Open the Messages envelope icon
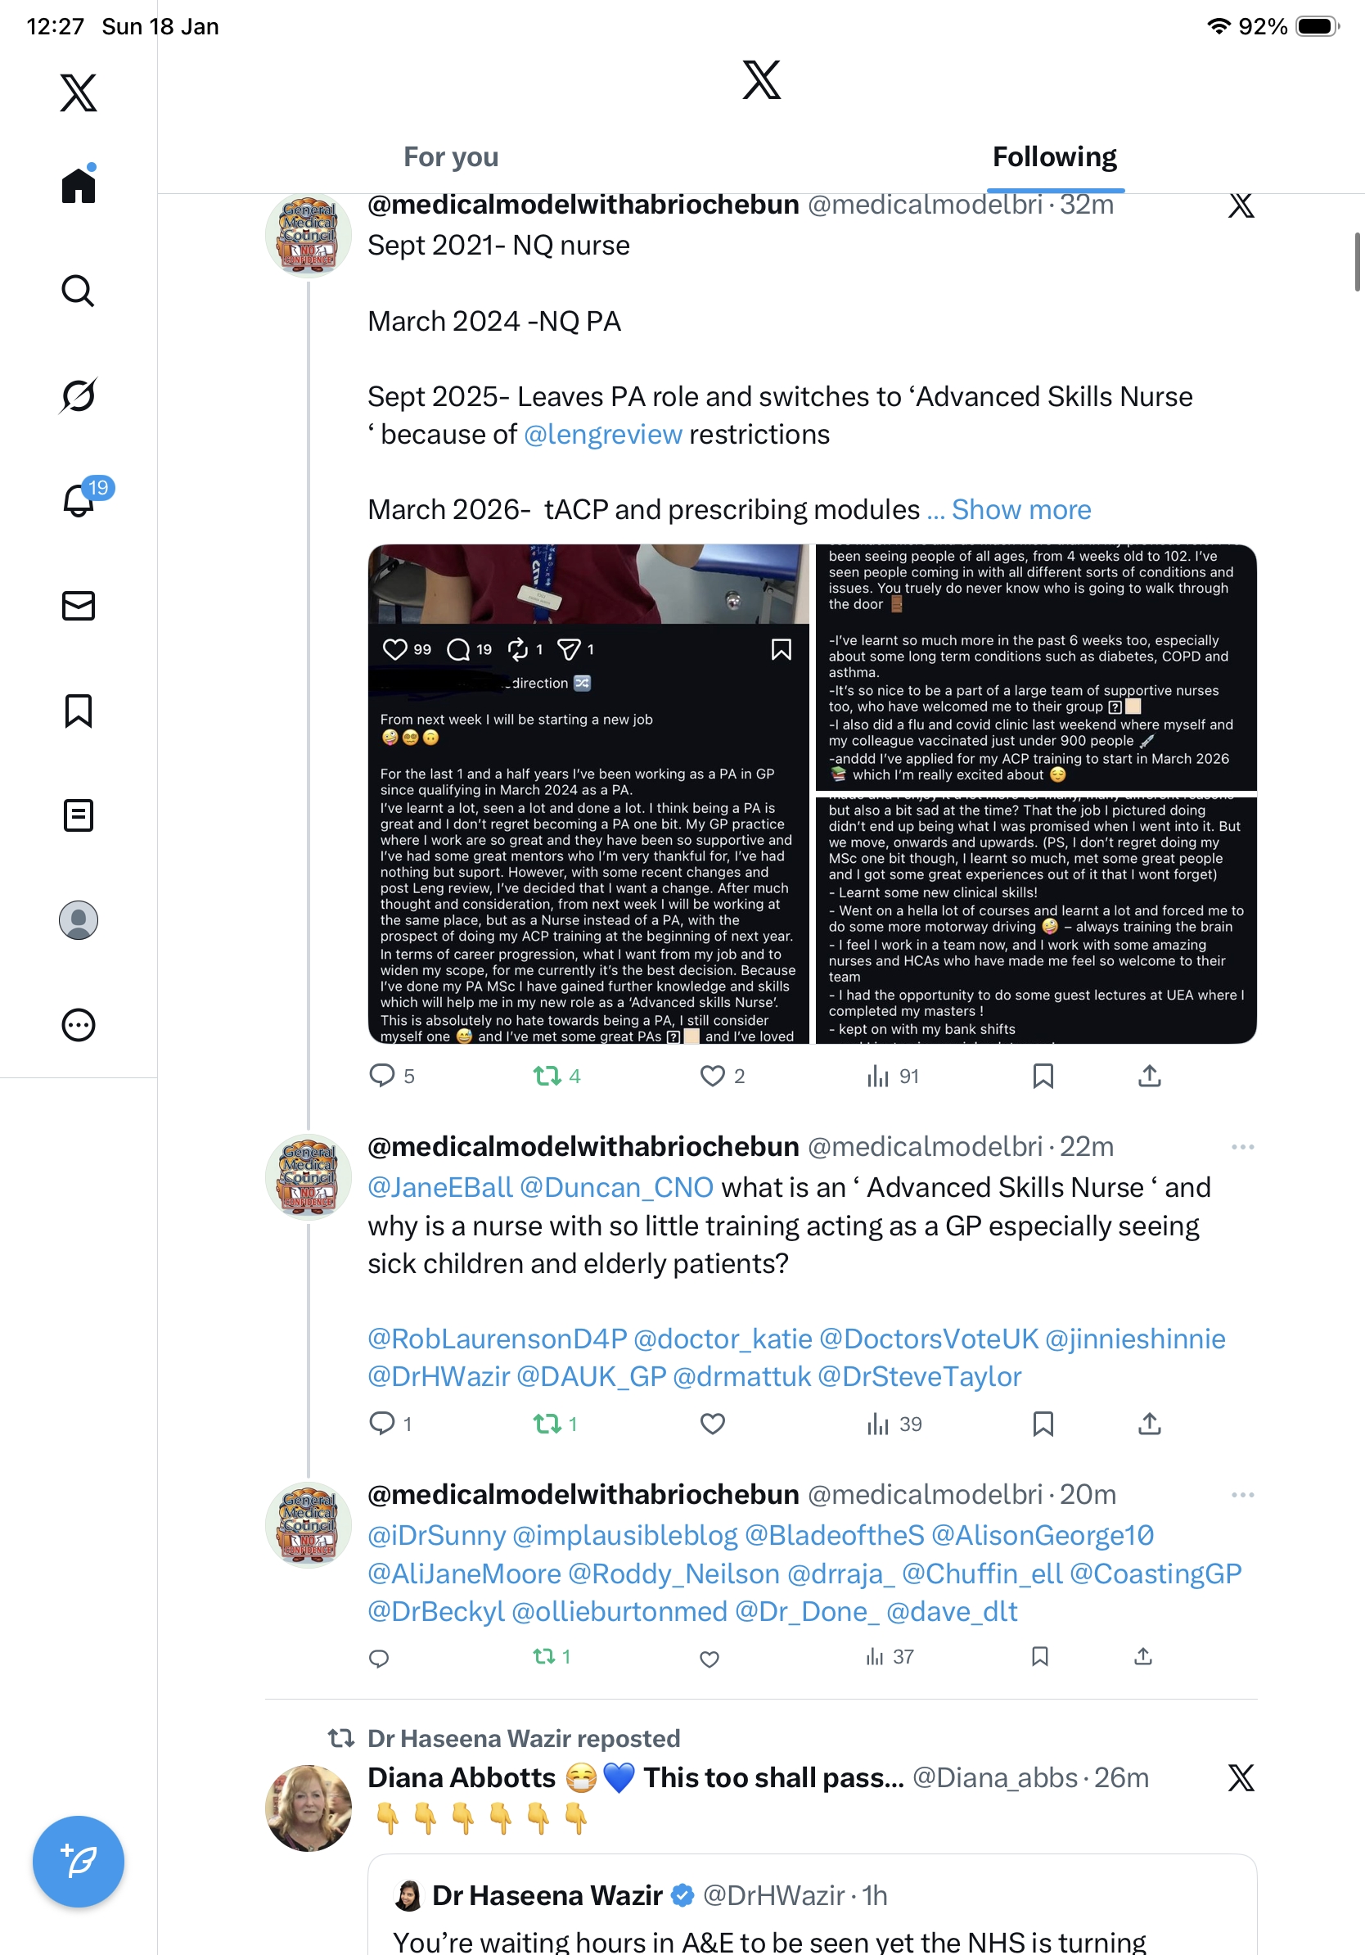 point(79,605)
